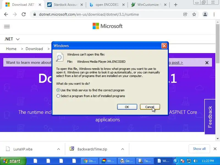Image resolution: width=220 pixels, height=165 pixels.
Task: Click OK in the Windows dialog
Action: [127, 107]
